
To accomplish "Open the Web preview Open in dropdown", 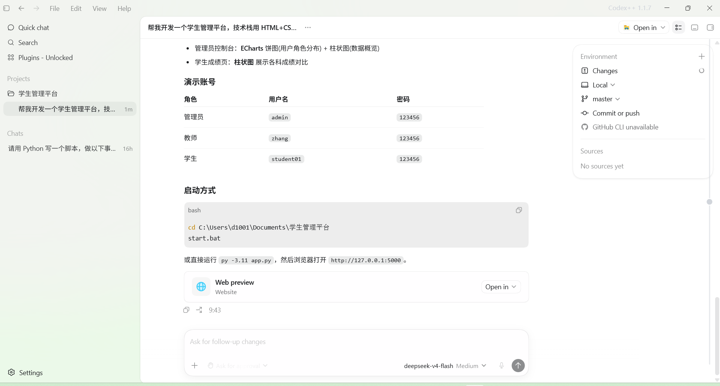I will tap(501, 287).
